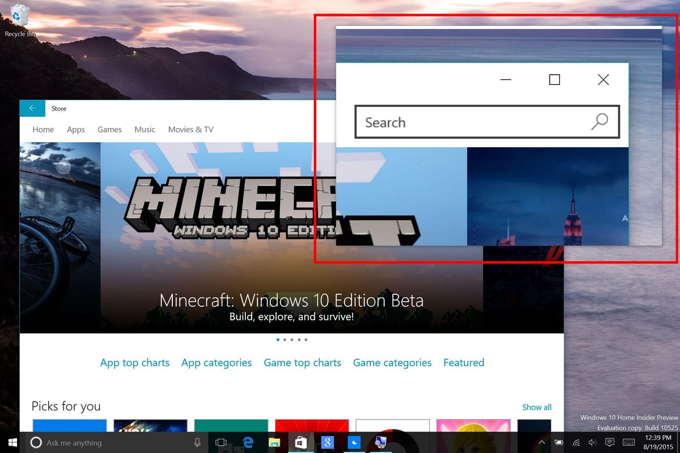Toggle the touch keyboard from the tray
This screenshot has height=453, width=680.
(x=628, y=442)
